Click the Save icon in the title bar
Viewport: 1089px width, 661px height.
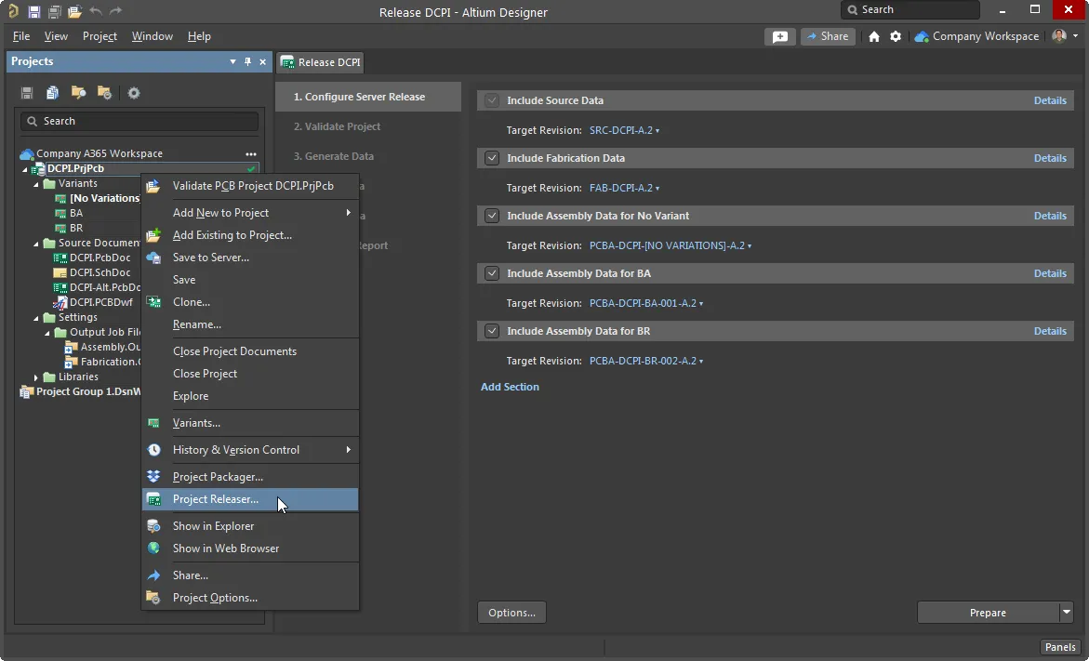click(34, 11)
